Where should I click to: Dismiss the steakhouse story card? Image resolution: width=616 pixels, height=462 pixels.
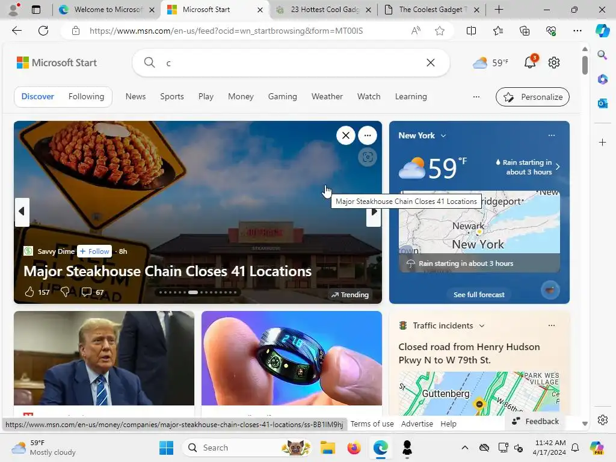click(346, 135)
